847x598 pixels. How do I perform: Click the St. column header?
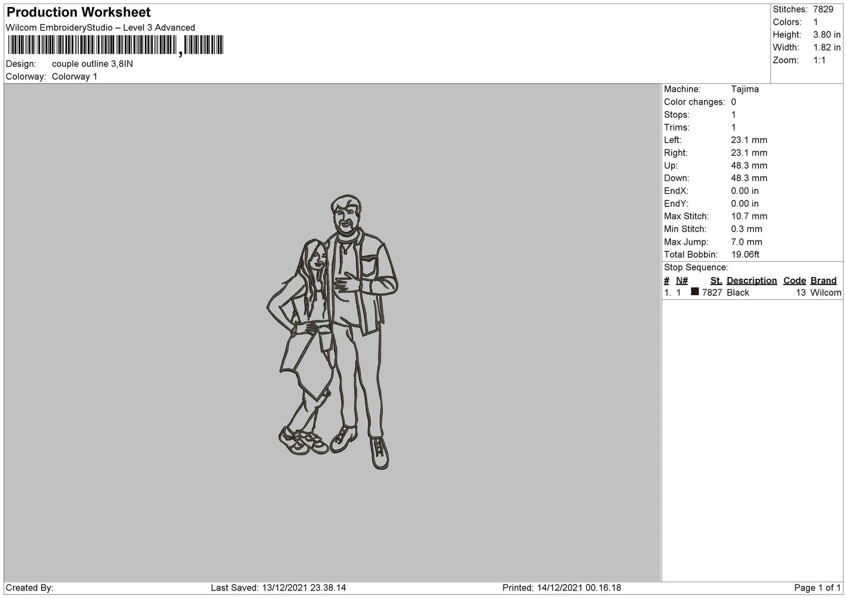pyautogui.click(x=716, y=281)
